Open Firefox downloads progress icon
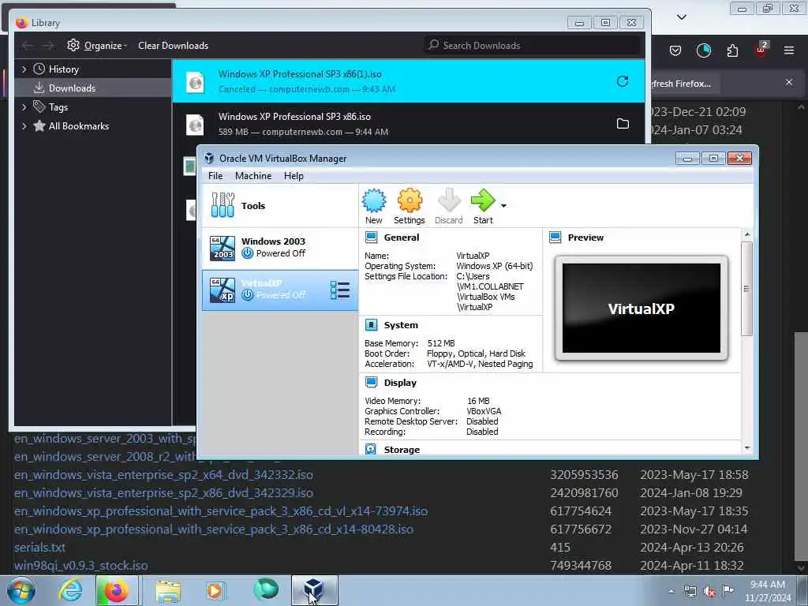808x606 pixels. point(703,50)
